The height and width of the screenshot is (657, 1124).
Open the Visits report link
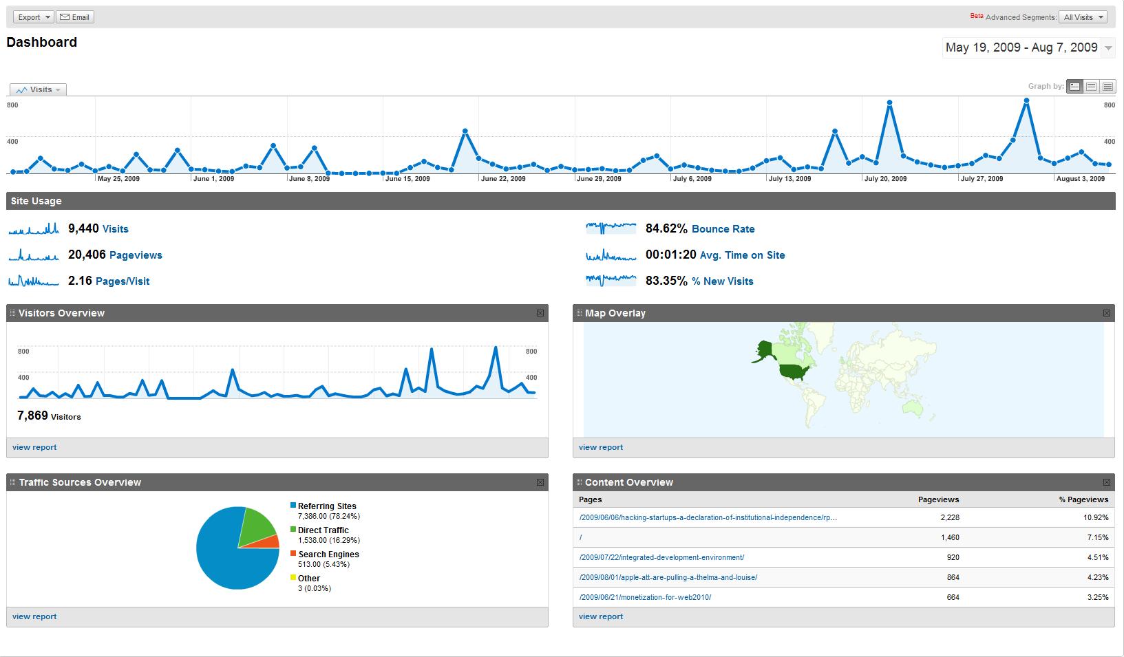coord(116,229)
